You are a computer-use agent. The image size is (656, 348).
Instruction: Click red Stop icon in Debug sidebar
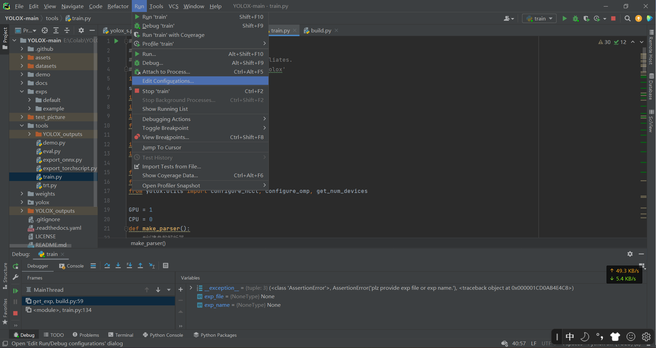point(15,313)
